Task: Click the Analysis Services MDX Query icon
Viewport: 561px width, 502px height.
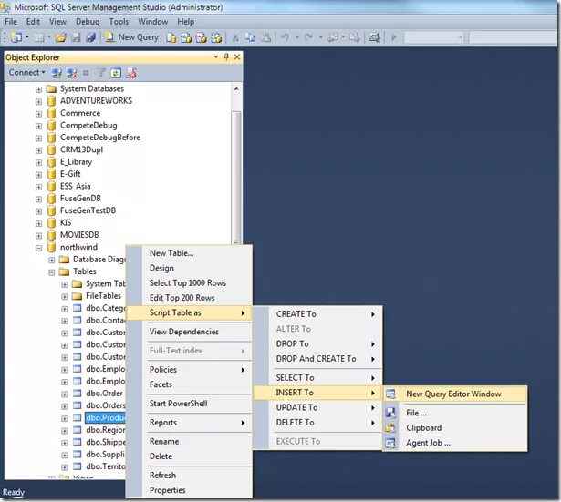Action: tap(186, 37)
